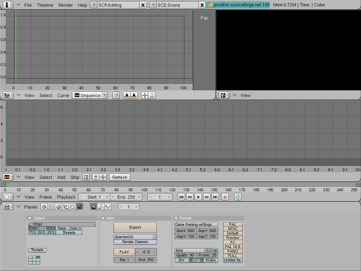Open the SCR:Editing screen selector arrows
The height and width of the screenshot is (271, 361).
pyautogui.click(x=94, y=5)
